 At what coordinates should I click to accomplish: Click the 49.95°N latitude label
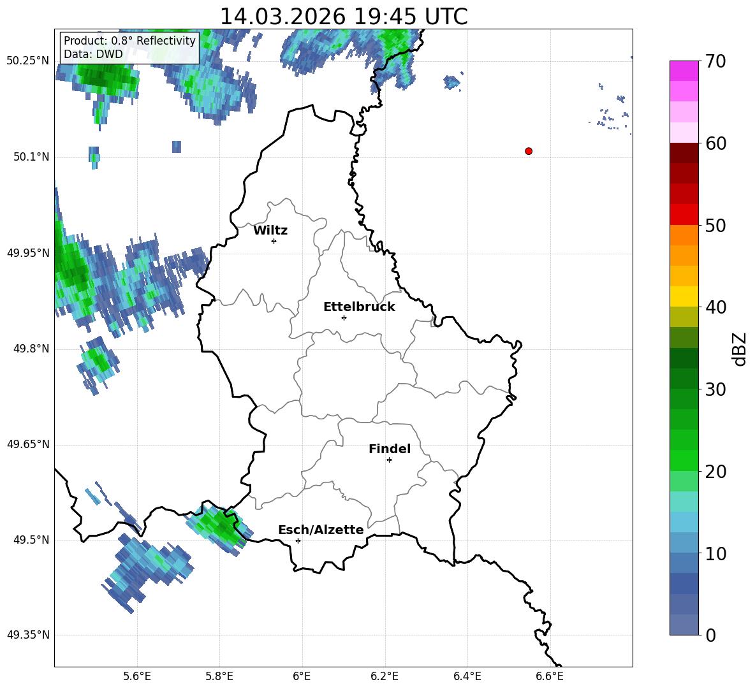27,253
